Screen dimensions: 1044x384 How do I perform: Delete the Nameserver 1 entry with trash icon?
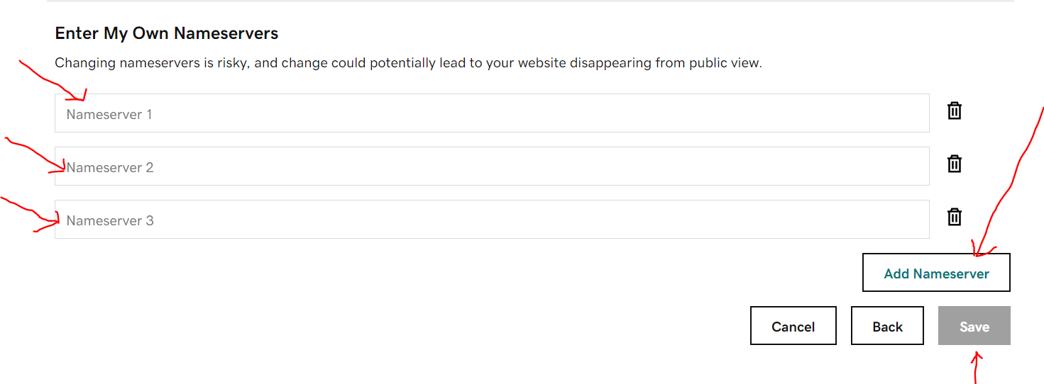pyautogui.click(x=955, y=111)
